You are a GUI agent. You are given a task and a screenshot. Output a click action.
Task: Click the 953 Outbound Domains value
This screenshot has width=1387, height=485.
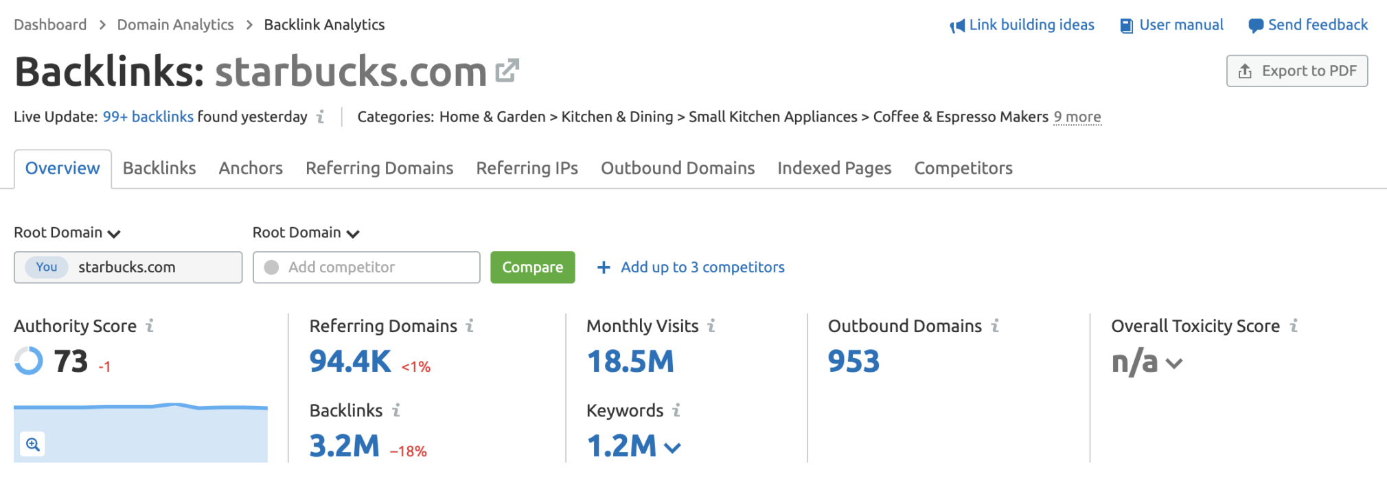(853, 361)
